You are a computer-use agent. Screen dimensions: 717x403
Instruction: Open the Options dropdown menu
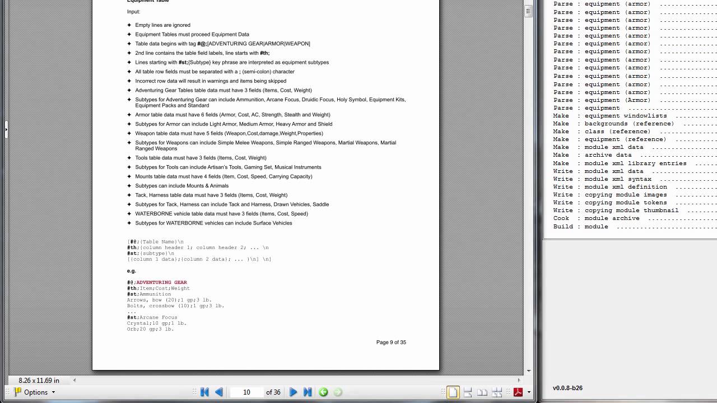tap(35, 392)
